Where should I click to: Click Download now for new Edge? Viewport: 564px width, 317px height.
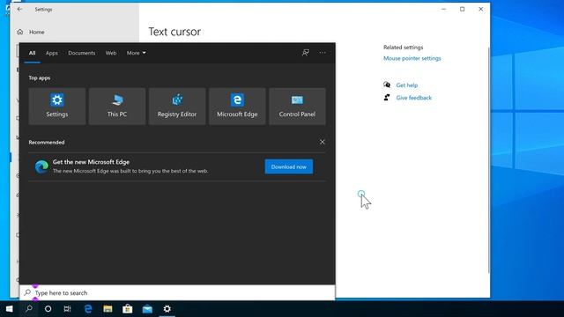point(289,166)
